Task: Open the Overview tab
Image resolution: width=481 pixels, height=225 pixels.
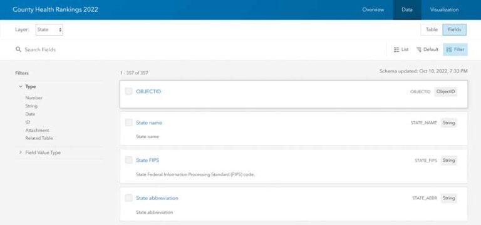Action: 373,10
